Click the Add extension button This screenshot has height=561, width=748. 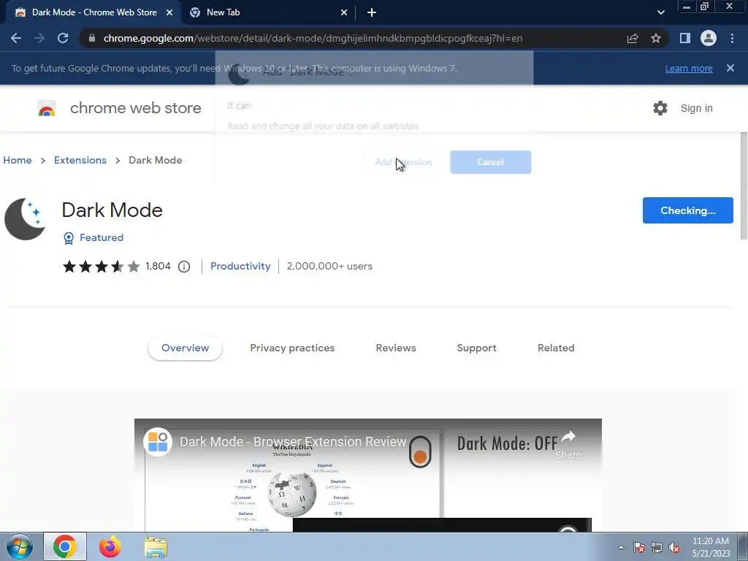(403, 162)
